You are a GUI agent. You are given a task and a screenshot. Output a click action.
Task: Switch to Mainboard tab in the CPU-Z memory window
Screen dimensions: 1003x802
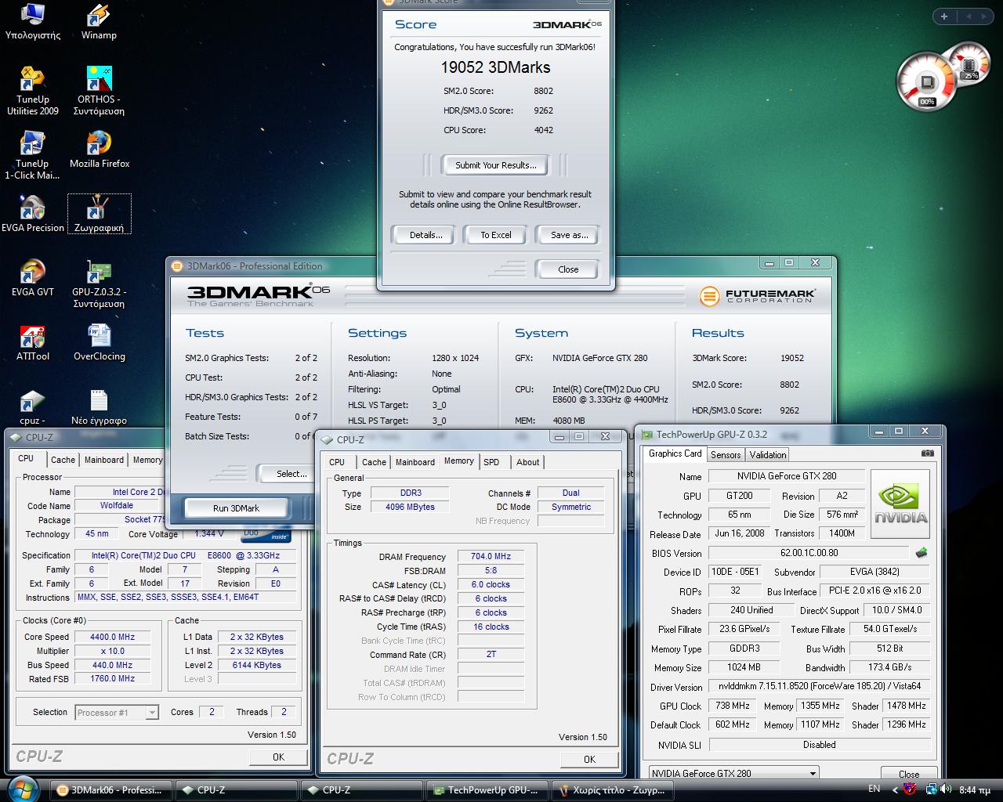click(415, 462)
